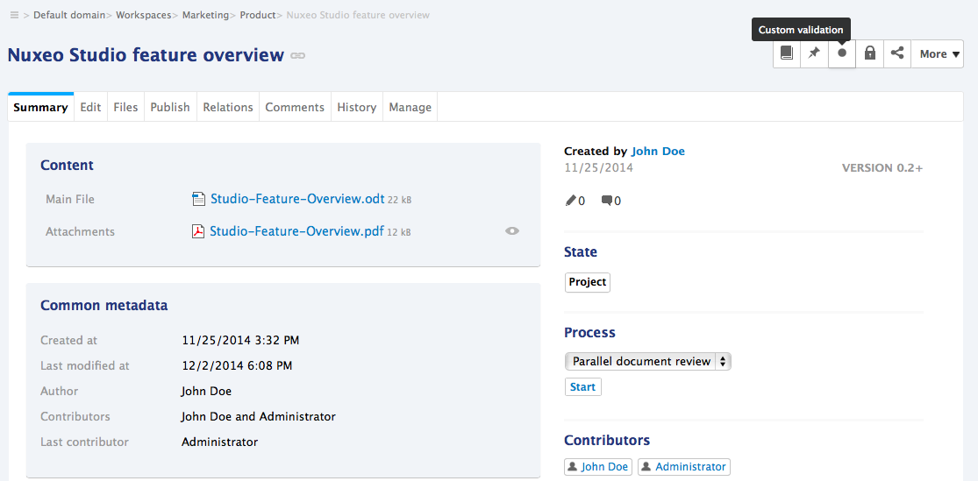Switch to the Summary tab
Image resolution: width=978 pixels, height=481 pixels.
(x=40, y=107)
